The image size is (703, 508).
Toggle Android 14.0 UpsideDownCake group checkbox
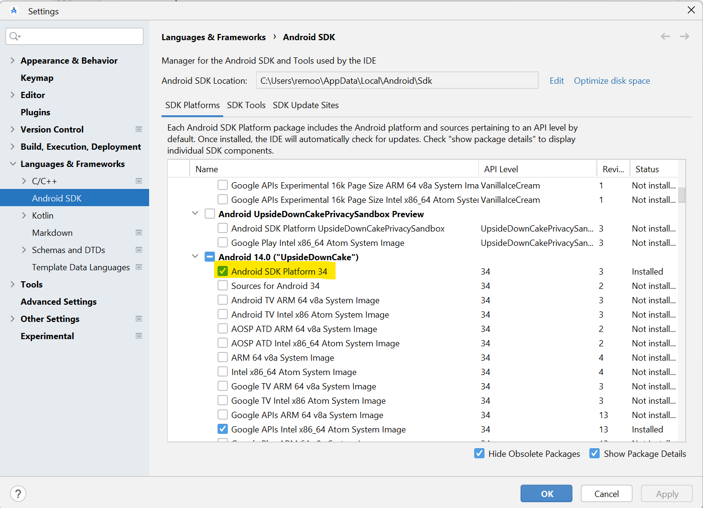click(210, 257)
